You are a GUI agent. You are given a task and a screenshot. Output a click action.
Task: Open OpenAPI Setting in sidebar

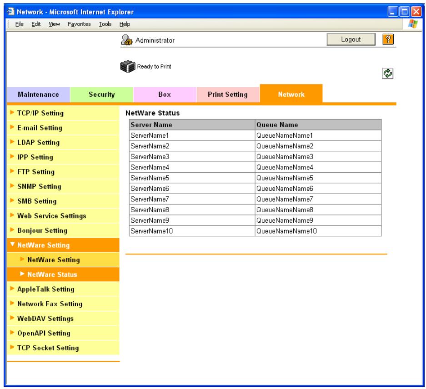63,333
